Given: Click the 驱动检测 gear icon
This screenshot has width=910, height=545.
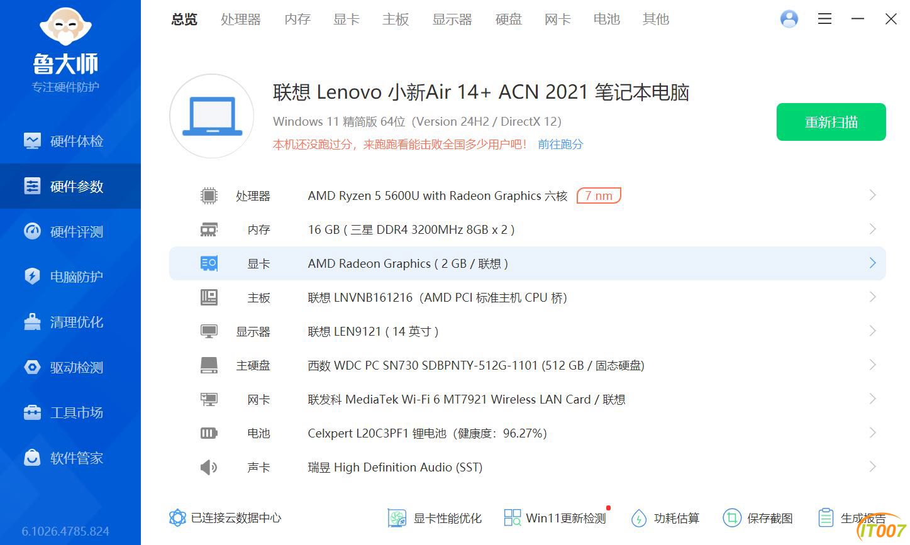Looking at the screenshot, I should click(x=32, y=367).
